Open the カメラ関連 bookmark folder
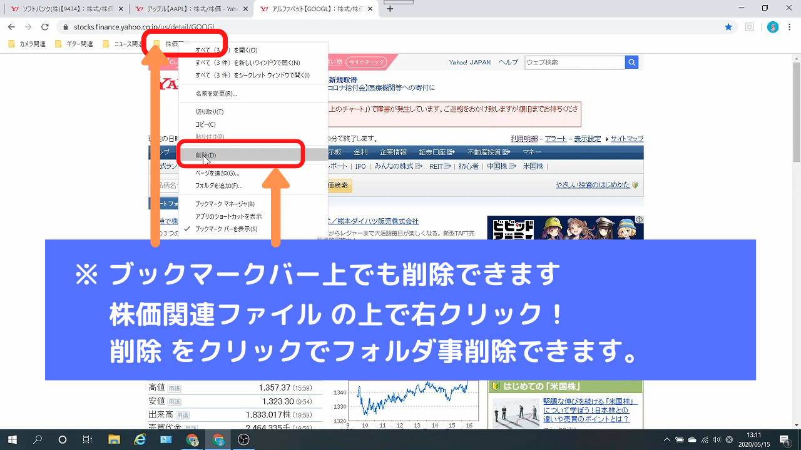 click(x=28, y=44)
